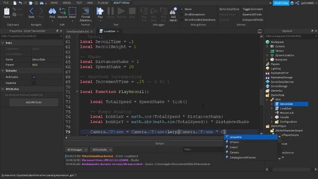Collapse the M14 tool in Explorer
The width and height of the screenshot is (318, 179).
point(267,99)
